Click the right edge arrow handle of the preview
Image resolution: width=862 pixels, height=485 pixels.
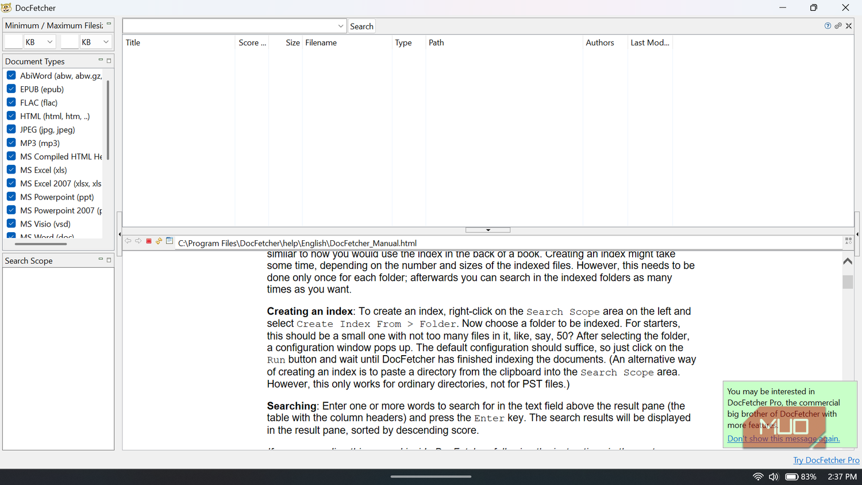[857, 234]
